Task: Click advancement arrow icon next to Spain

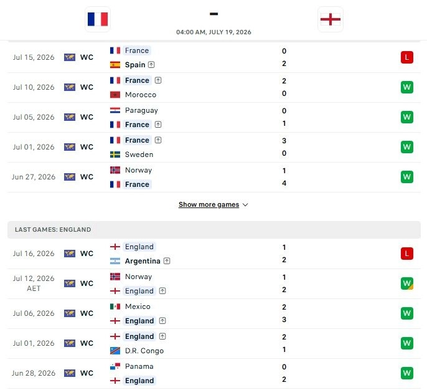Action: [x=151, y=65]
